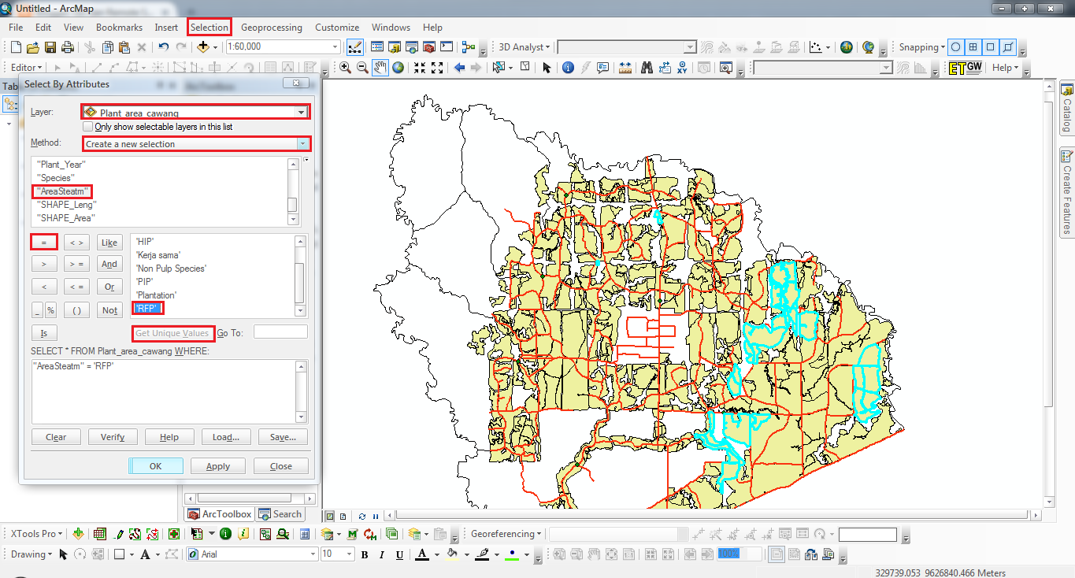Open the Find binoculars tool

point(647,68)
